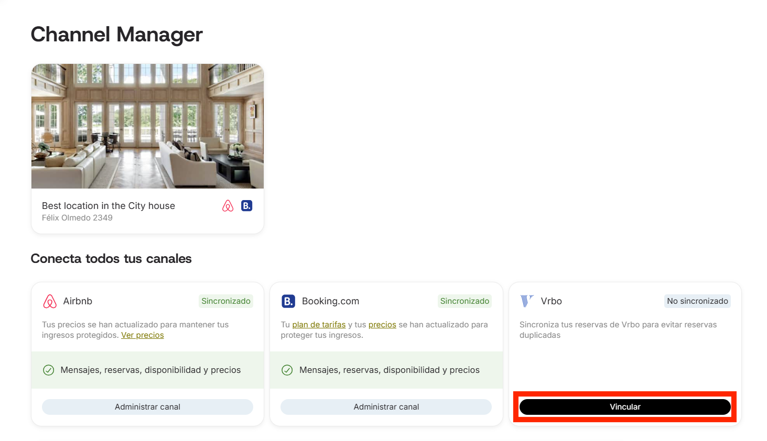Viewport: 767px width, 441px height.
Task: Click the No sincronizado badge on Vrbo
Action: [x=697, y=301]
